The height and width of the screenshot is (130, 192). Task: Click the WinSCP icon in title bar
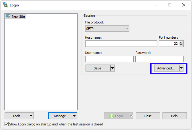[x=6, y=5]
